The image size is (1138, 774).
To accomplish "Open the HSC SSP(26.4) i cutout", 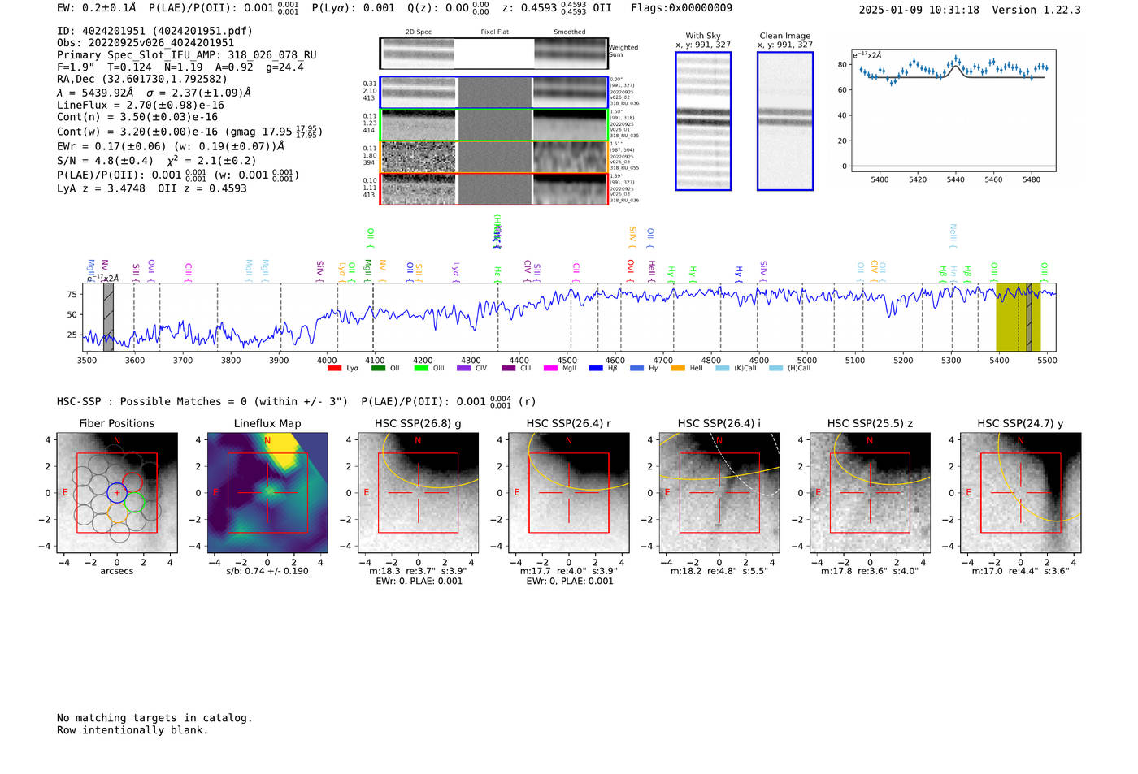I will click(719, 493).
